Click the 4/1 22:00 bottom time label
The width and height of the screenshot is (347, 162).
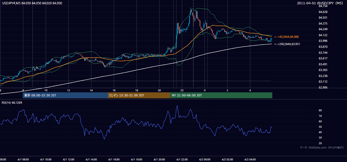pos(182,159)
